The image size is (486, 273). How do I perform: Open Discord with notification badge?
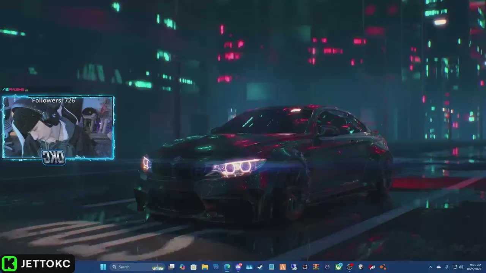point(238,267)
